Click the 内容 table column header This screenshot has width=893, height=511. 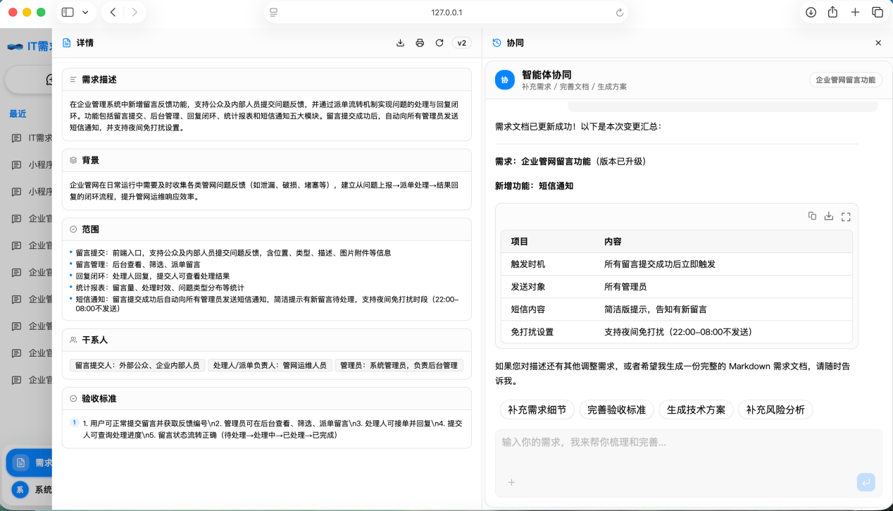tap(613, 242)
